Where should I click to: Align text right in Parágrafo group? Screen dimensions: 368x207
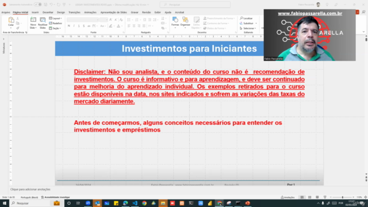(139, 26)
